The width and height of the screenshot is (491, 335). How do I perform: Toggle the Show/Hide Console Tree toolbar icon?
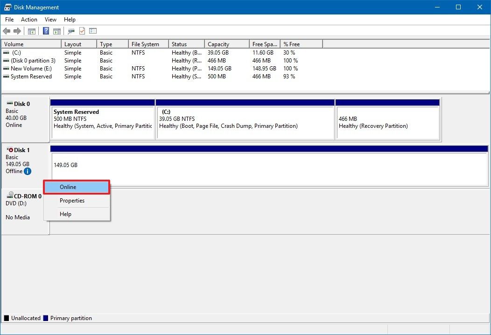[31, 31]
